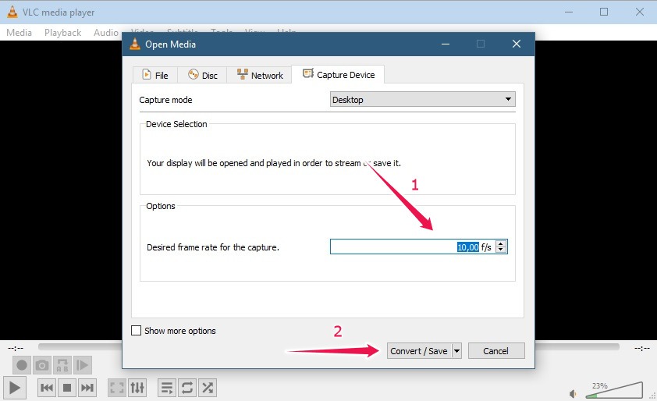
Task: Minimize the Open Media dialog
Action: click(x=446, y=44)
